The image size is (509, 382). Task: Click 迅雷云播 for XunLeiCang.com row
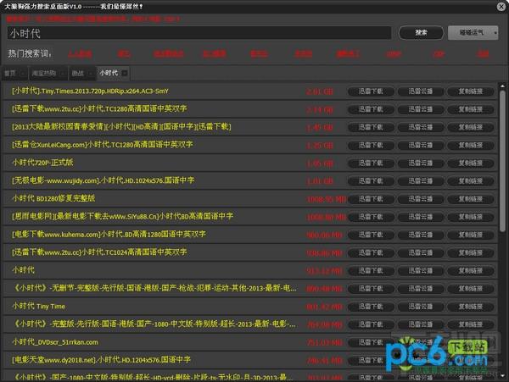point(421,146)
